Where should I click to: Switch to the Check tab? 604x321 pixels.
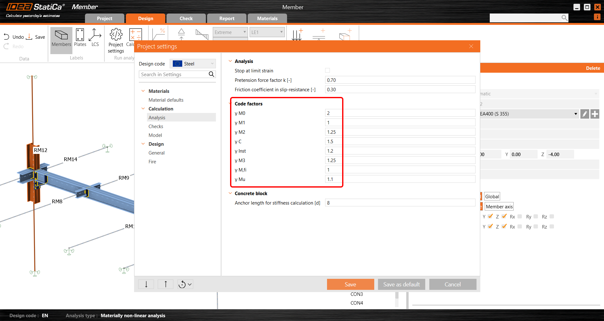click(x=186, y=18)
